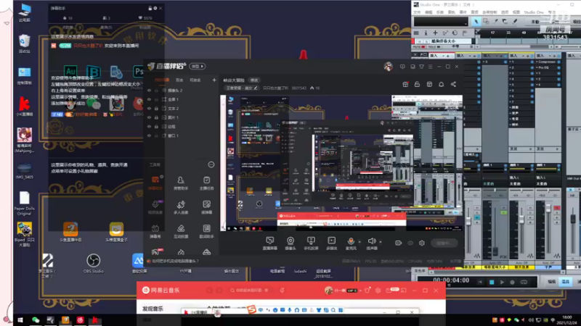Click the record camera icon beside the settings gear
The height and width of the screenshot is (326, 581).
398,243
